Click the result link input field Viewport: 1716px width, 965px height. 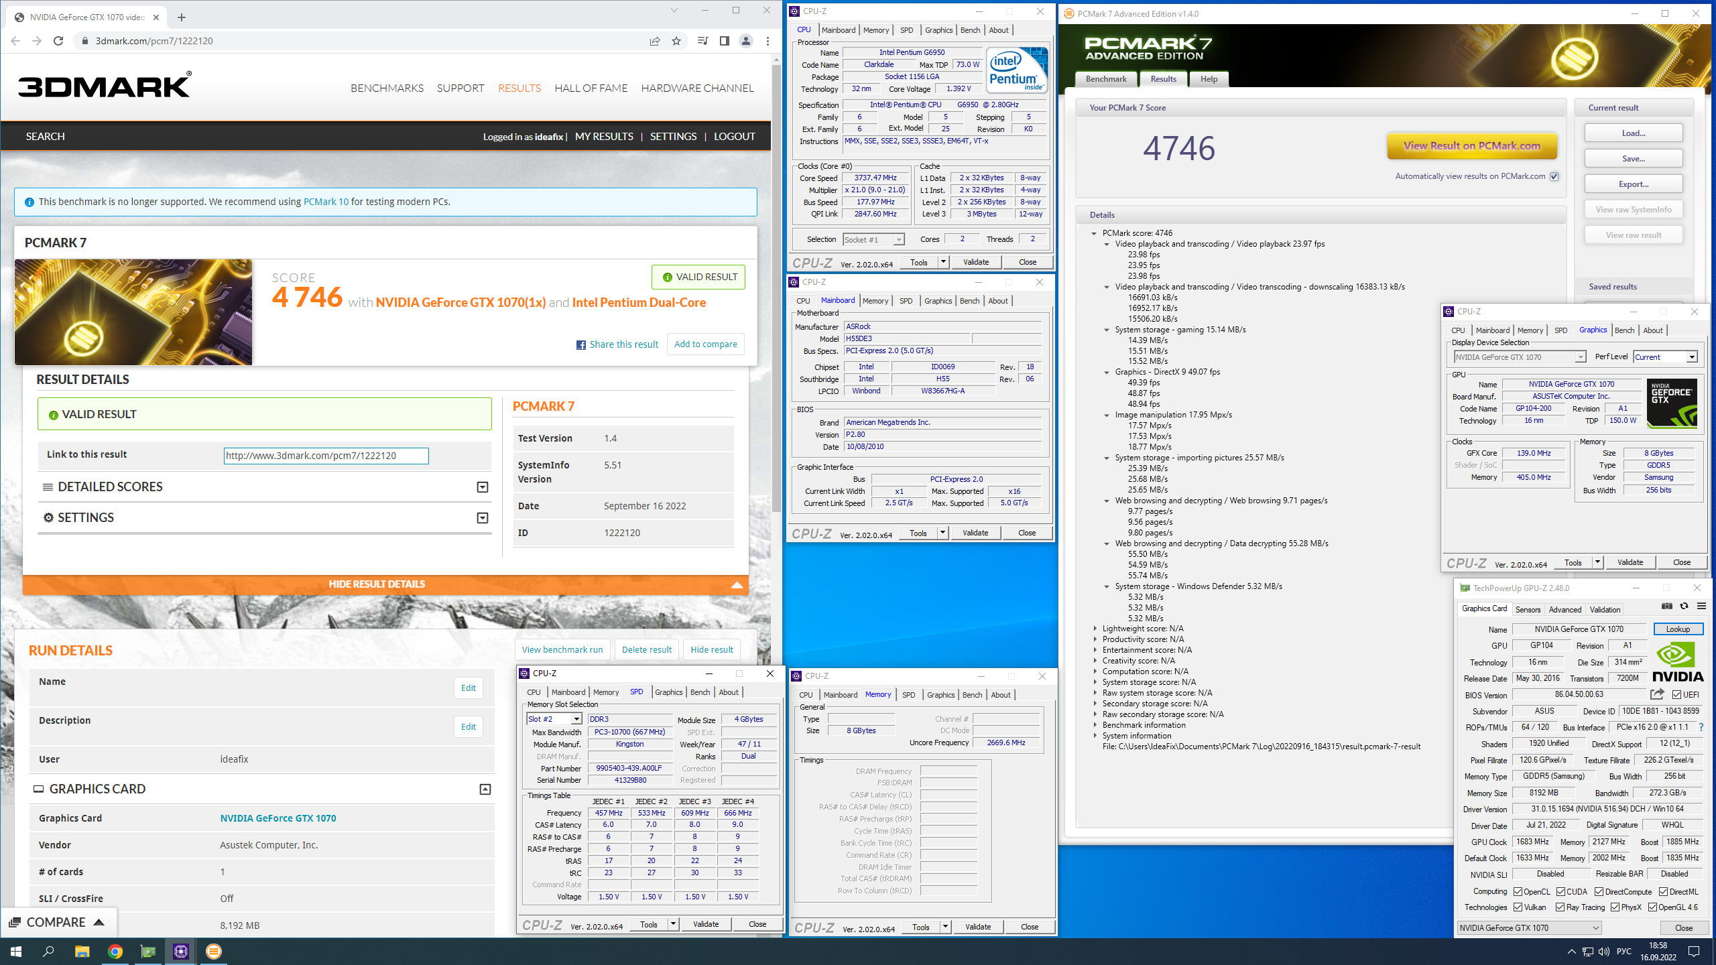coord(326,456)
